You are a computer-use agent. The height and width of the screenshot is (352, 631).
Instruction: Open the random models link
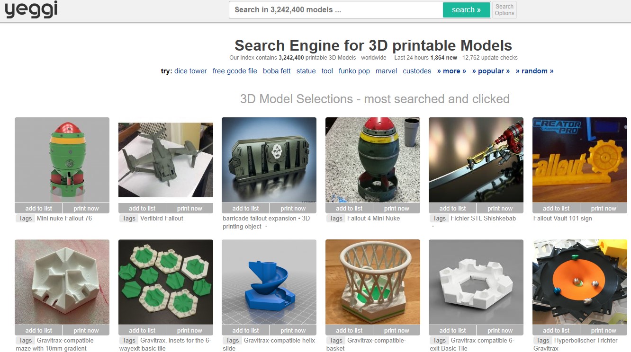point(534,71)
